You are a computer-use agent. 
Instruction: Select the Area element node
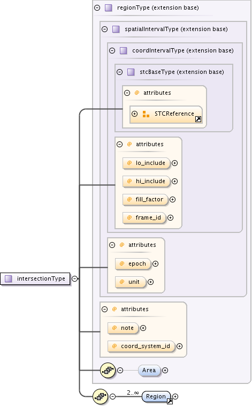tap(149, 371)
